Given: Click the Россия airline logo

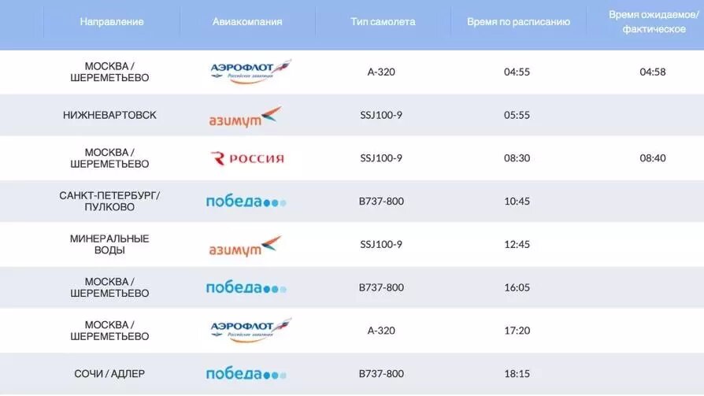Looking at the screenshot, I should click(x=247, y=158).
